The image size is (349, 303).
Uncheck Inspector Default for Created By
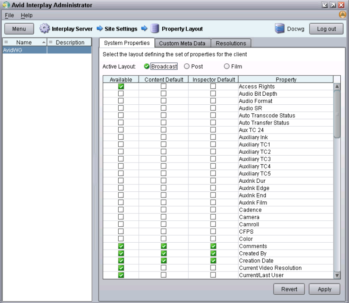click(x=213, y=253)
